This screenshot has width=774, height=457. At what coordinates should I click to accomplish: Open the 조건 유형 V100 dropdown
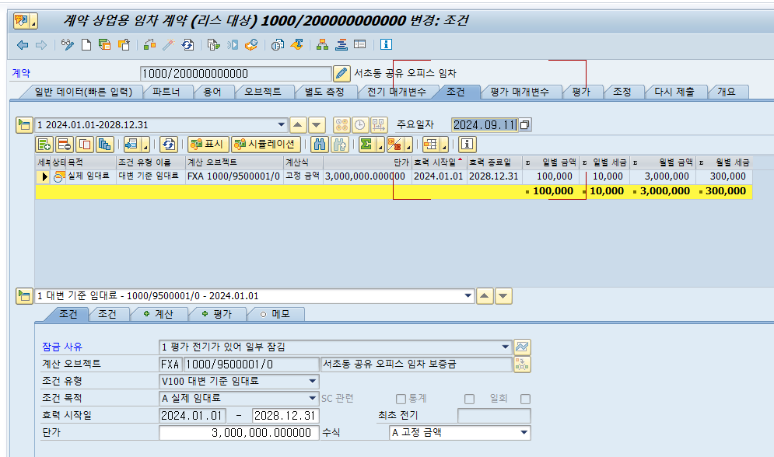313,381
